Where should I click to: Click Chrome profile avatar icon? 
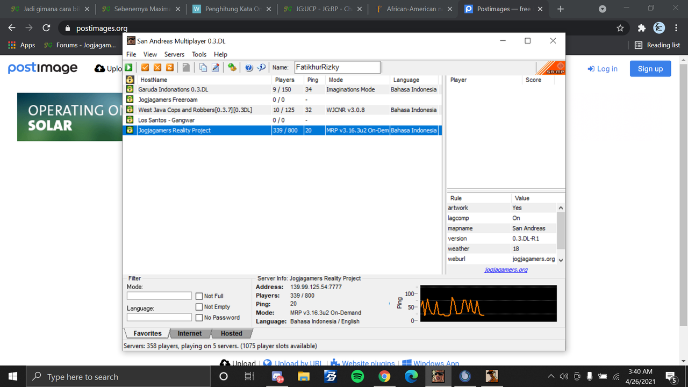click(x=659, y=28)
